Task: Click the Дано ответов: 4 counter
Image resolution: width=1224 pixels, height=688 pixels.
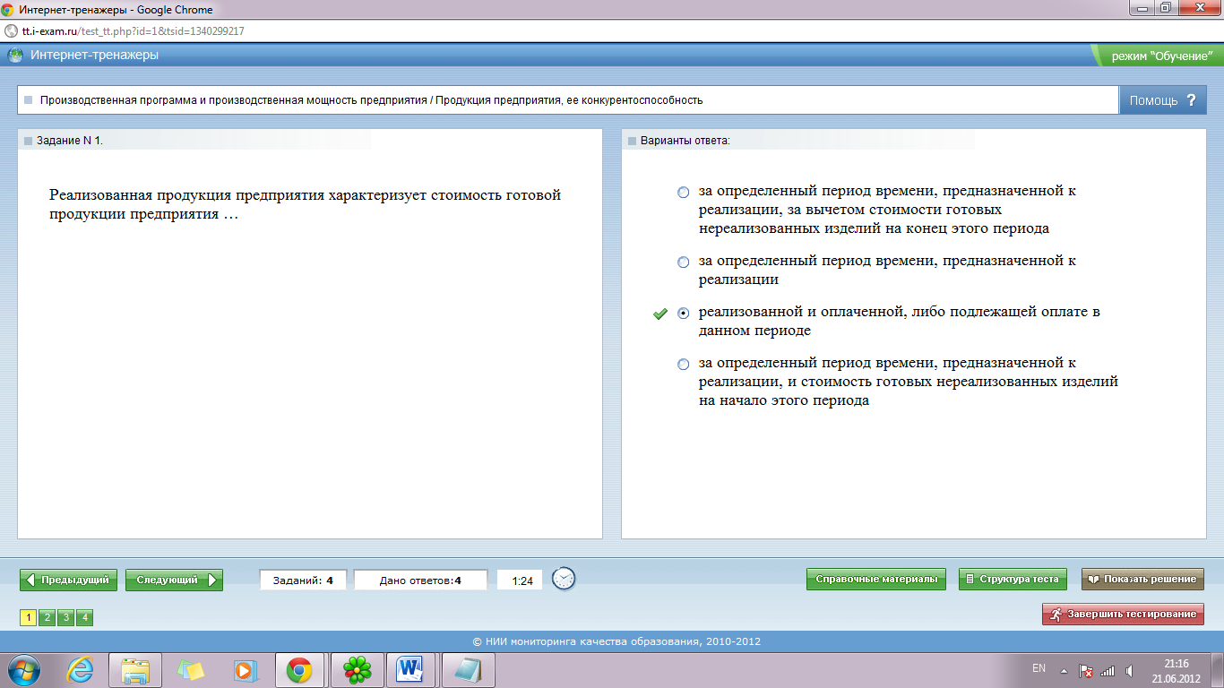Action: pyautogui.click(x=420, y=580)
